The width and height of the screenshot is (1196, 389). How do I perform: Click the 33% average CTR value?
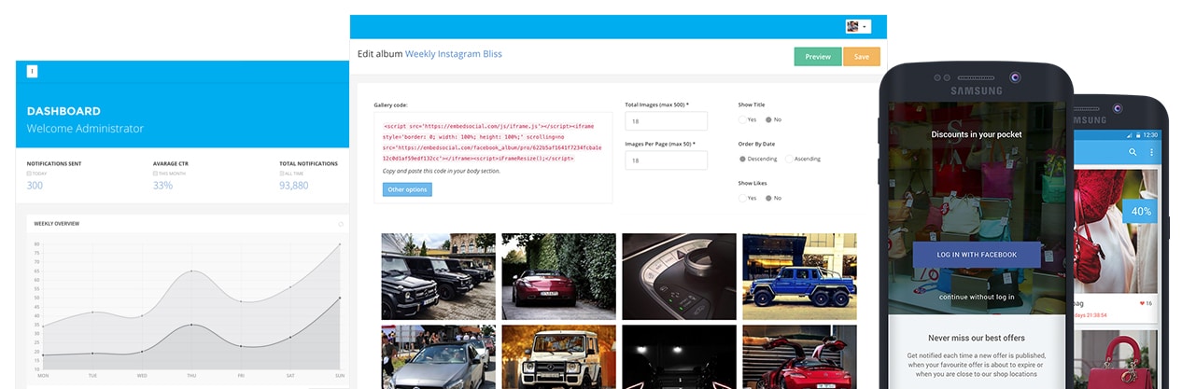pyautogui.click(x=162, y=186)
